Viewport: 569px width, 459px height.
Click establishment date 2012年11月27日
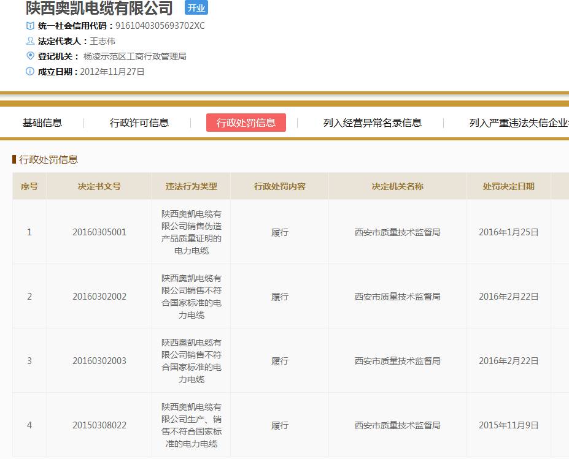(x=112, y=71)
